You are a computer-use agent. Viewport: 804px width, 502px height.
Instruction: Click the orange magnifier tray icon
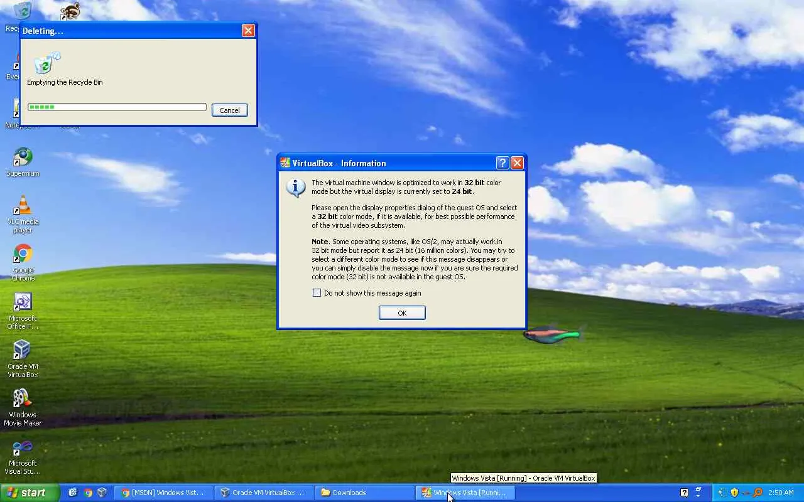(758, 493)
